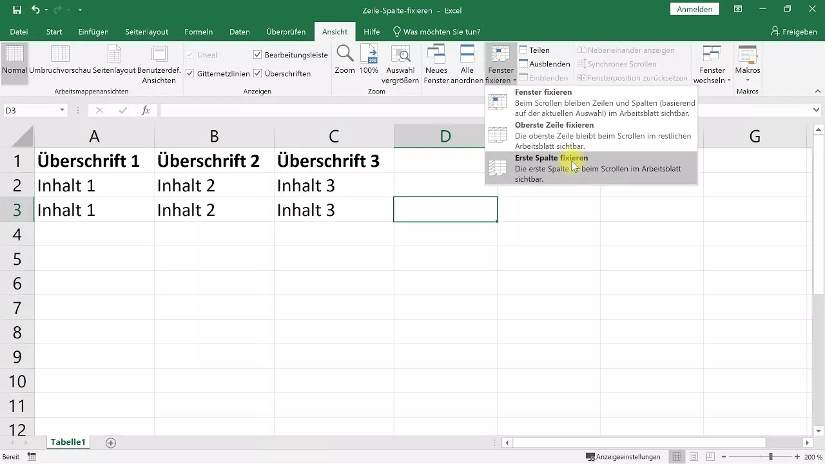Disable the Gitternetzlinien checkbox
825x464 pixels.
190,73
